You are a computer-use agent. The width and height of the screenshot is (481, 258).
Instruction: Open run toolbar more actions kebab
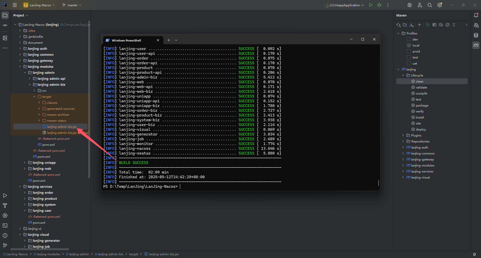coord(388,5)
